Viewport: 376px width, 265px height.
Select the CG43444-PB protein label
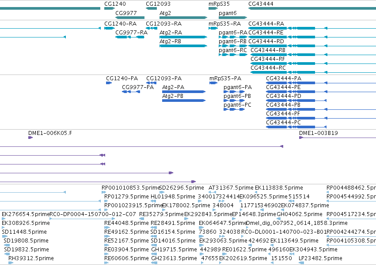point(283,105)
